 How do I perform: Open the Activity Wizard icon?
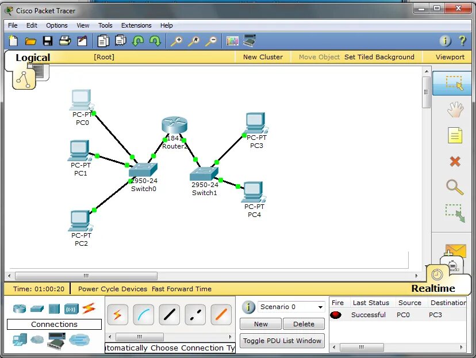click(82, 41)
